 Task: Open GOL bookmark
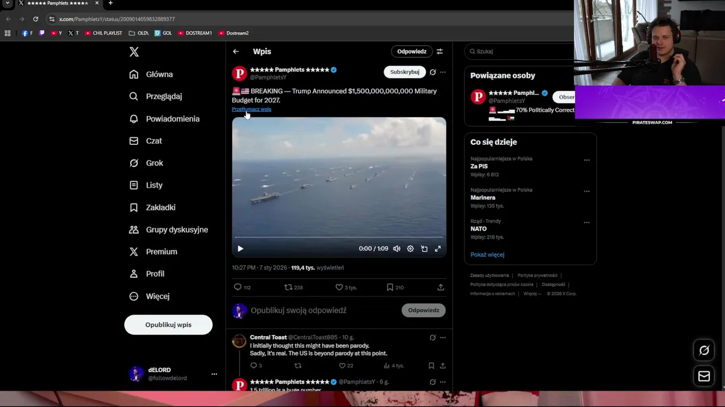tap(163, 33)
